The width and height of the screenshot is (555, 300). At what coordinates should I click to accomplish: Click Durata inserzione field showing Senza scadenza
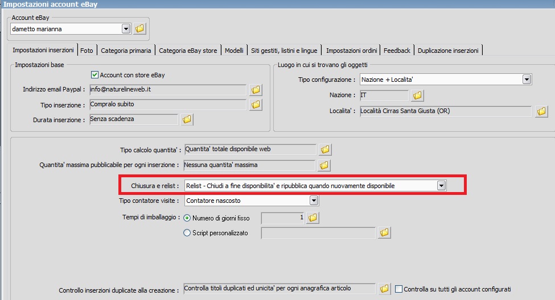pyautogui.click(x=134, y=119)
